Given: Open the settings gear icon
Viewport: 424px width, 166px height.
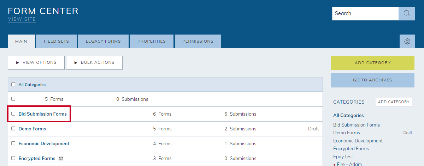Looking at the screenshot, I should click(407, 42).
